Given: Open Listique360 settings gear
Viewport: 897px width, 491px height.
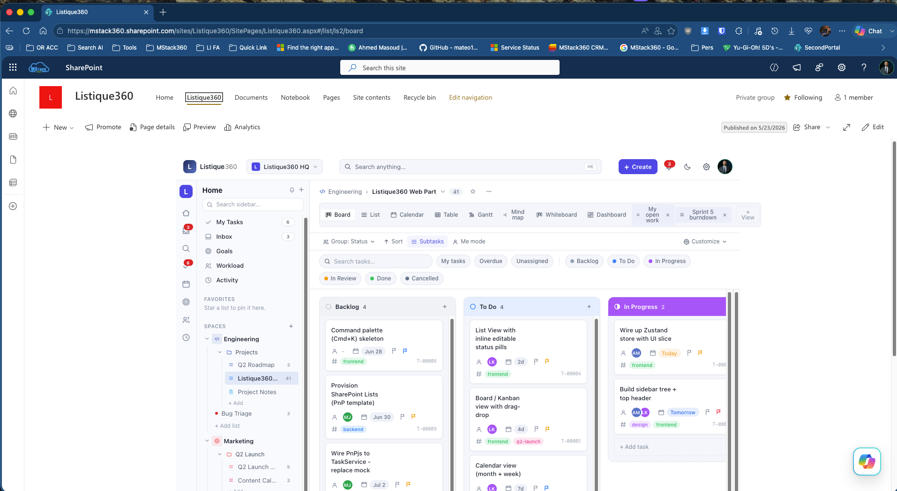Looking at the screenshot, I should 706,167.
